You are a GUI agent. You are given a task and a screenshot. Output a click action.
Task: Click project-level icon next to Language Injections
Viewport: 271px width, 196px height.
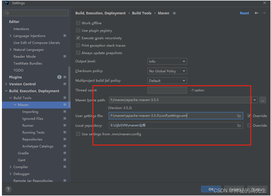[x=65, y=36]
